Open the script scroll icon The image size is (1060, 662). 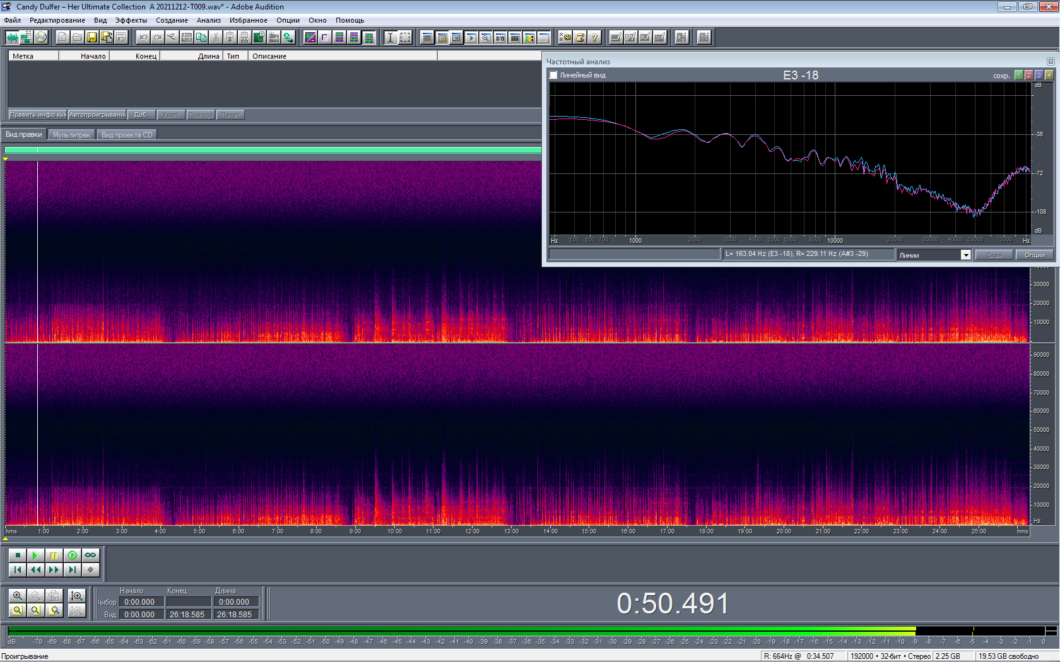pos(580,37)
